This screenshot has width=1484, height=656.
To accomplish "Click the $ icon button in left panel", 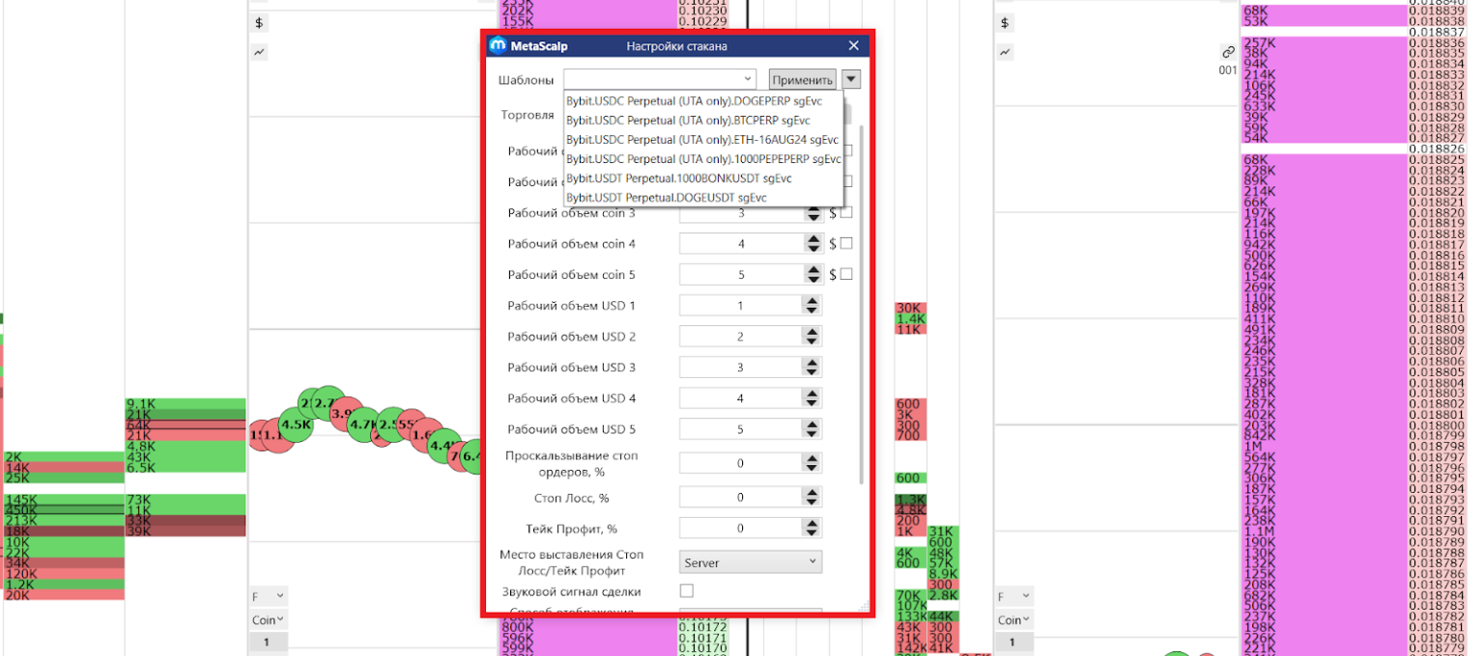I will tap(259, 22).
